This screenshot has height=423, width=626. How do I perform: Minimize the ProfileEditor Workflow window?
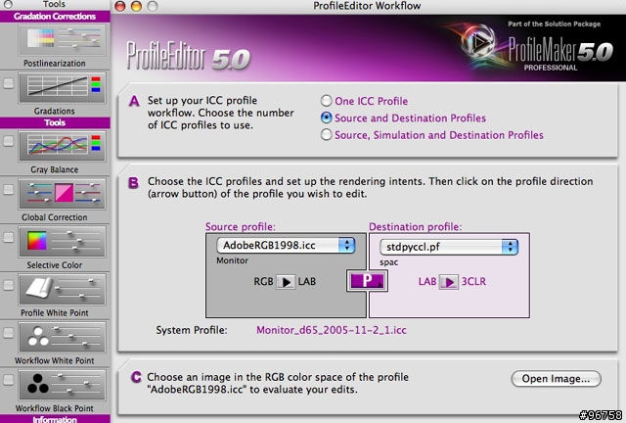point(136,7)
